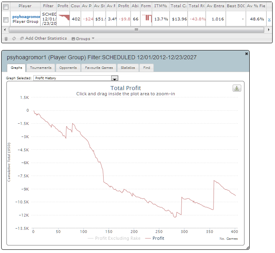The image size is (275, 253).
Task: Switch to the Tournaments tab
Action: pos(41,68)
